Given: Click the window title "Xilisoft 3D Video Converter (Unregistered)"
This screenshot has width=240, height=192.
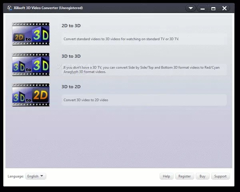Looking at the screenshot, I should 48,8.
